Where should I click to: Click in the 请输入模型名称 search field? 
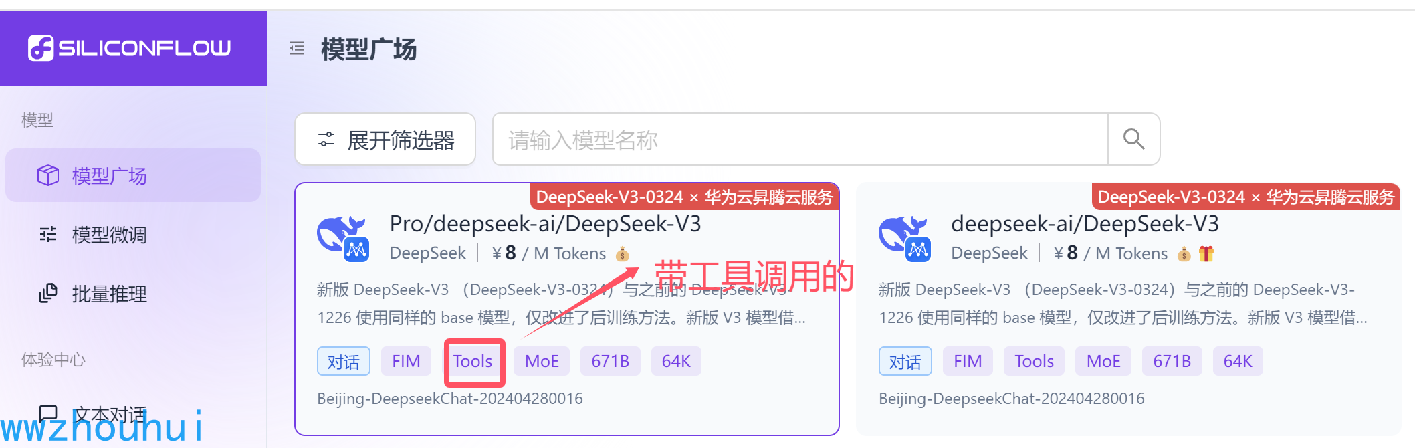[x=800, y=139]
